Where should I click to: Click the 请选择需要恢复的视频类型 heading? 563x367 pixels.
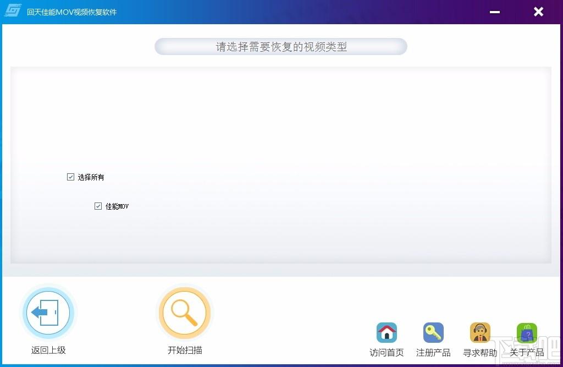click(281, 47)
